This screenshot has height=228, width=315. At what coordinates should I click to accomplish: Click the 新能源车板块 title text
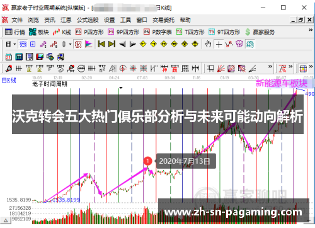tap(282, 83)
